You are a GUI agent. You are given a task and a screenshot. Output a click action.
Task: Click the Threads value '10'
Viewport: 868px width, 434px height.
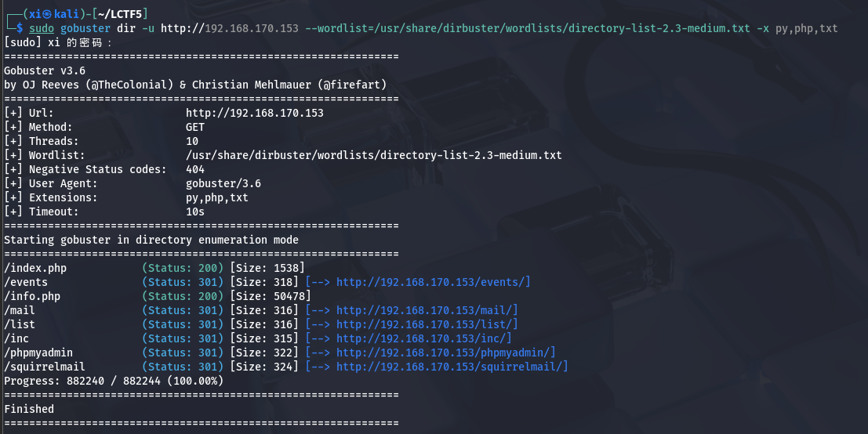click(192, 141)
